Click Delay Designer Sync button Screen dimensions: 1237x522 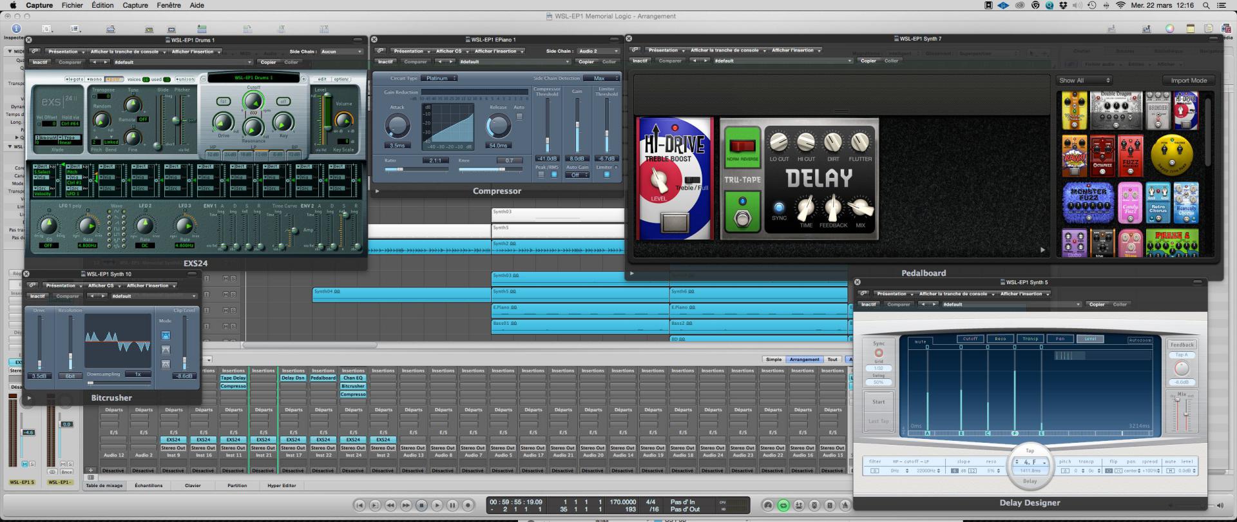(879, 353)
